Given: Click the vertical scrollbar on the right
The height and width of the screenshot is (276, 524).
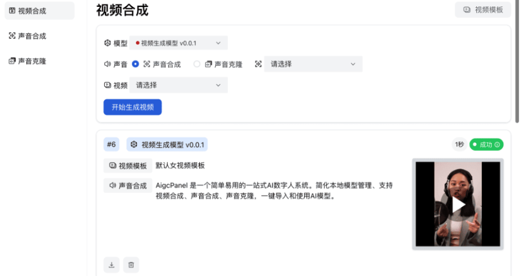Looking at the screenshot, I should 517,58.
